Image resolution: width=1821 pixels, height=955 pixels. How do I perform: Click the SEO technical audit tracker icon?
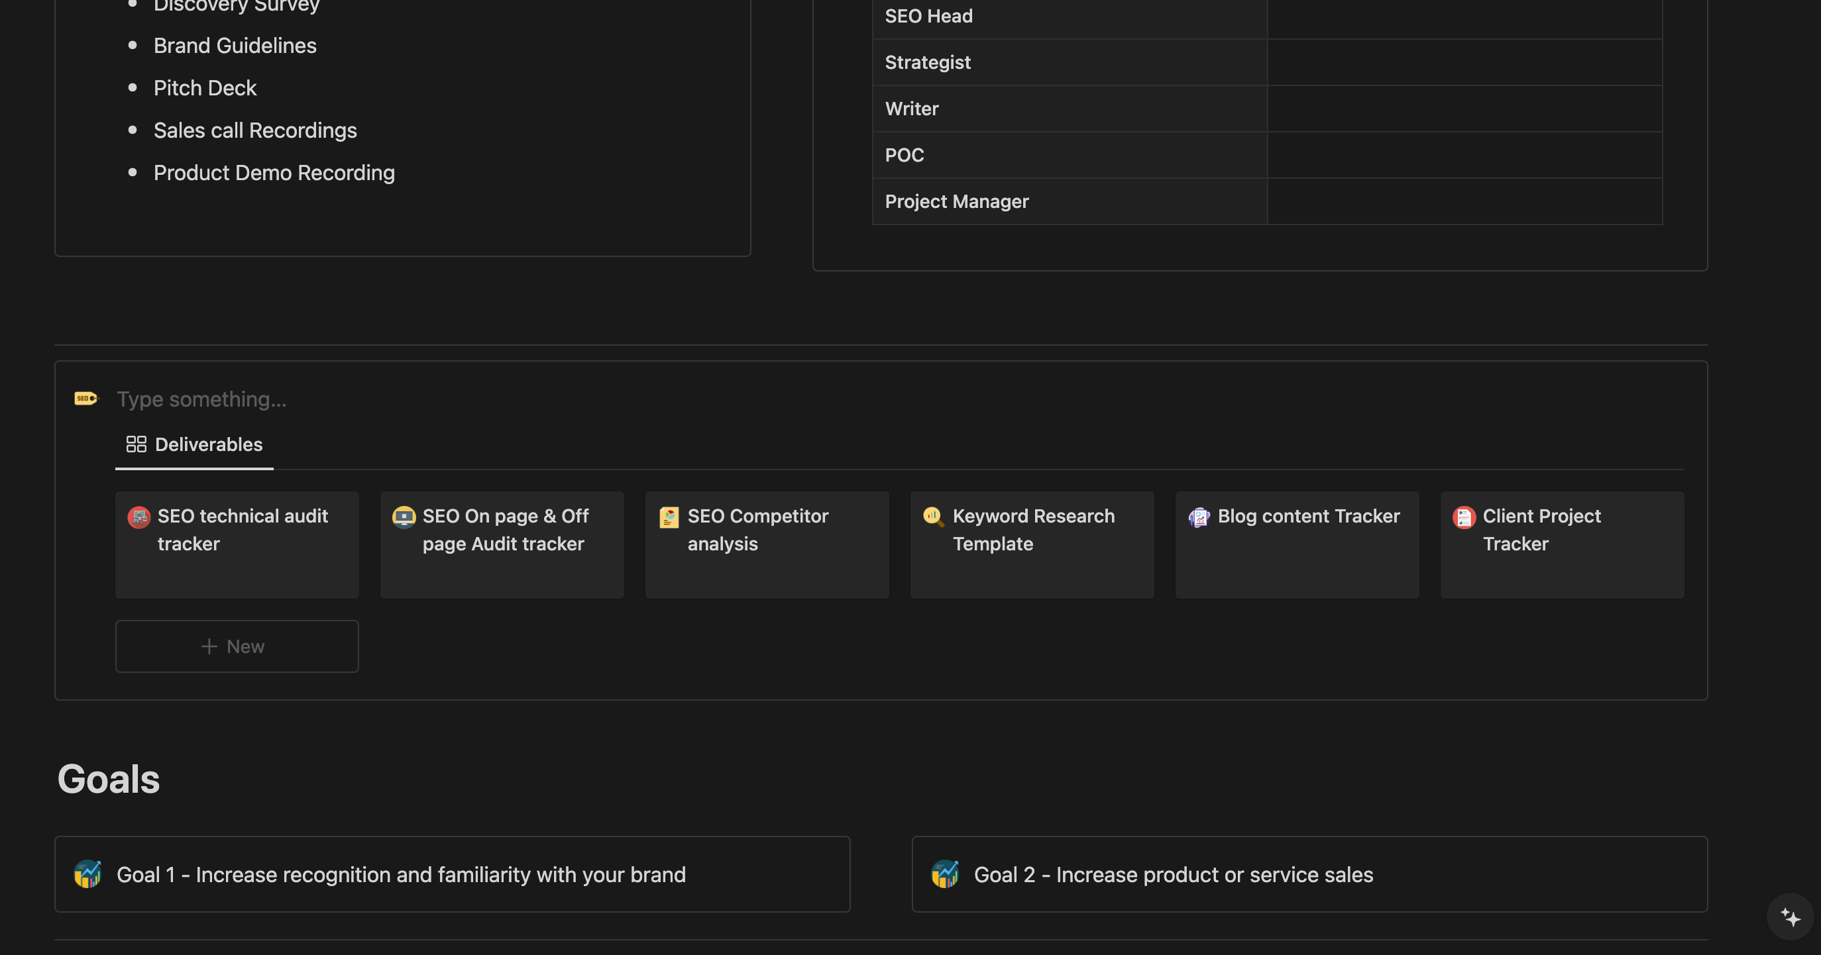tap(138, 517)
